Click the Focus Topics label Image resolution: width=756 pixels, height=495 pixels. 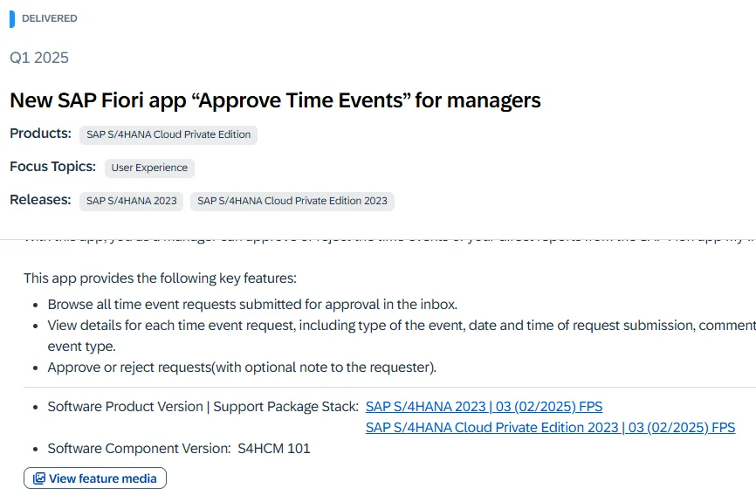point(52,167)
